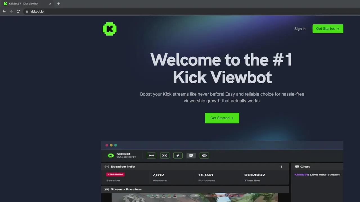
Task: Focus the kickbot.io address bar
Action: (x=191, y=12)
